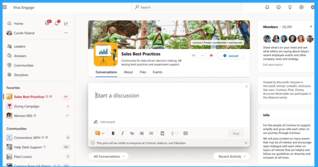The height and width of the screenshot is (167, 318).
Task: Click the Edit description link
Action: point(273,65)
